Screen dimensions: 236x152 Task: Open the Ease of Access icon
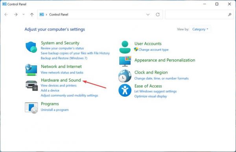tap(125, 90)
